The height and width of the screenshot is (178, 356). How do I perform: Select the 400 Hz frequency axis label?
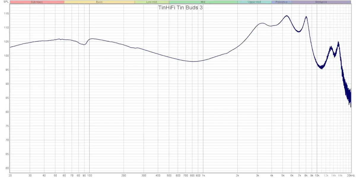point(158,175)
